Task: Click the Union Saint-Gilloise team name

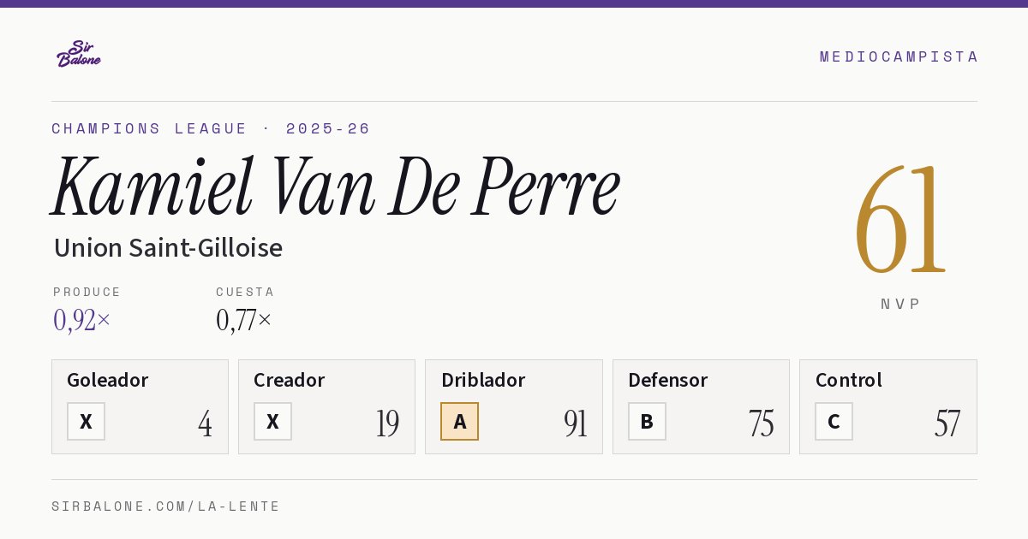Action: [168, 248]
